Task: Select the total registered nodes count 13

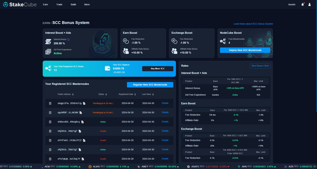Action: 55,70
